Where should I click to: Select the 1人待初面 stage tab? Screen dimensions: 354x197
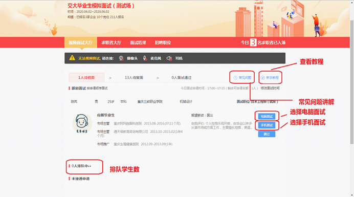(x=86, y=77)
